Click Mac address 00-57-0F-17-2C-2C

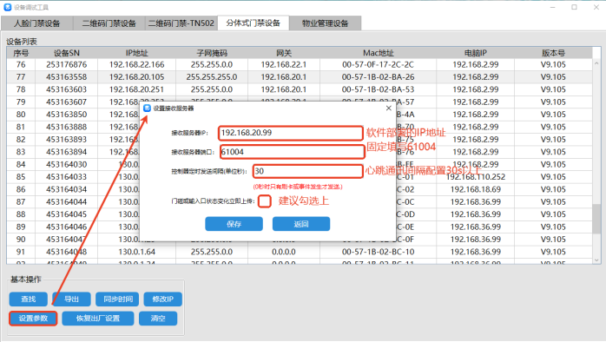[x=378, y=64]
